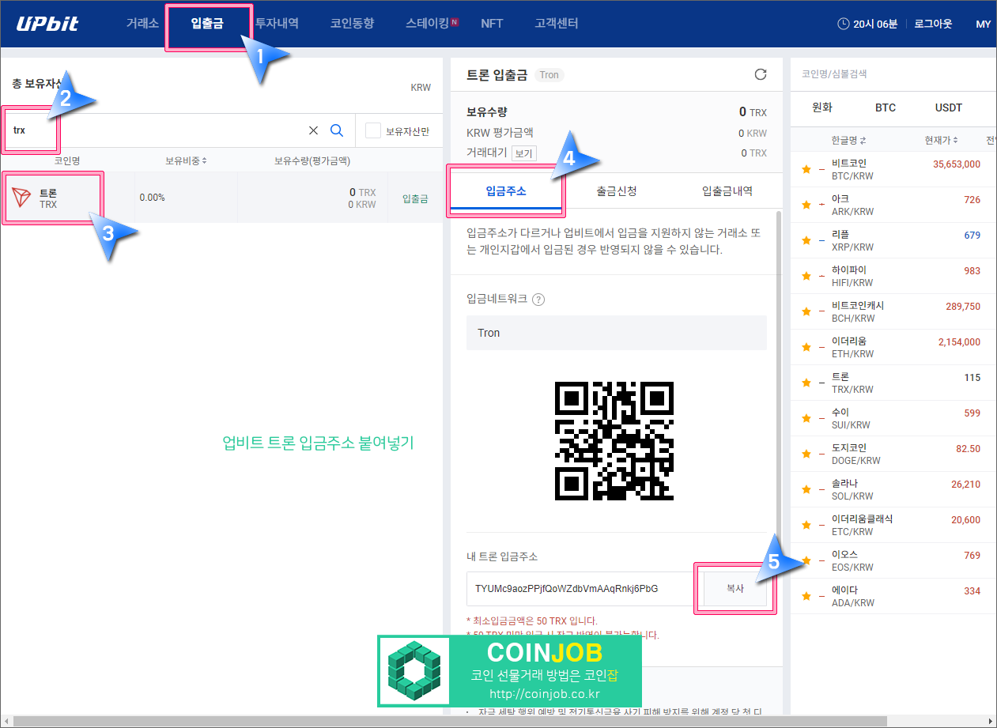Toggle favorite star for 솔라나

806,489
